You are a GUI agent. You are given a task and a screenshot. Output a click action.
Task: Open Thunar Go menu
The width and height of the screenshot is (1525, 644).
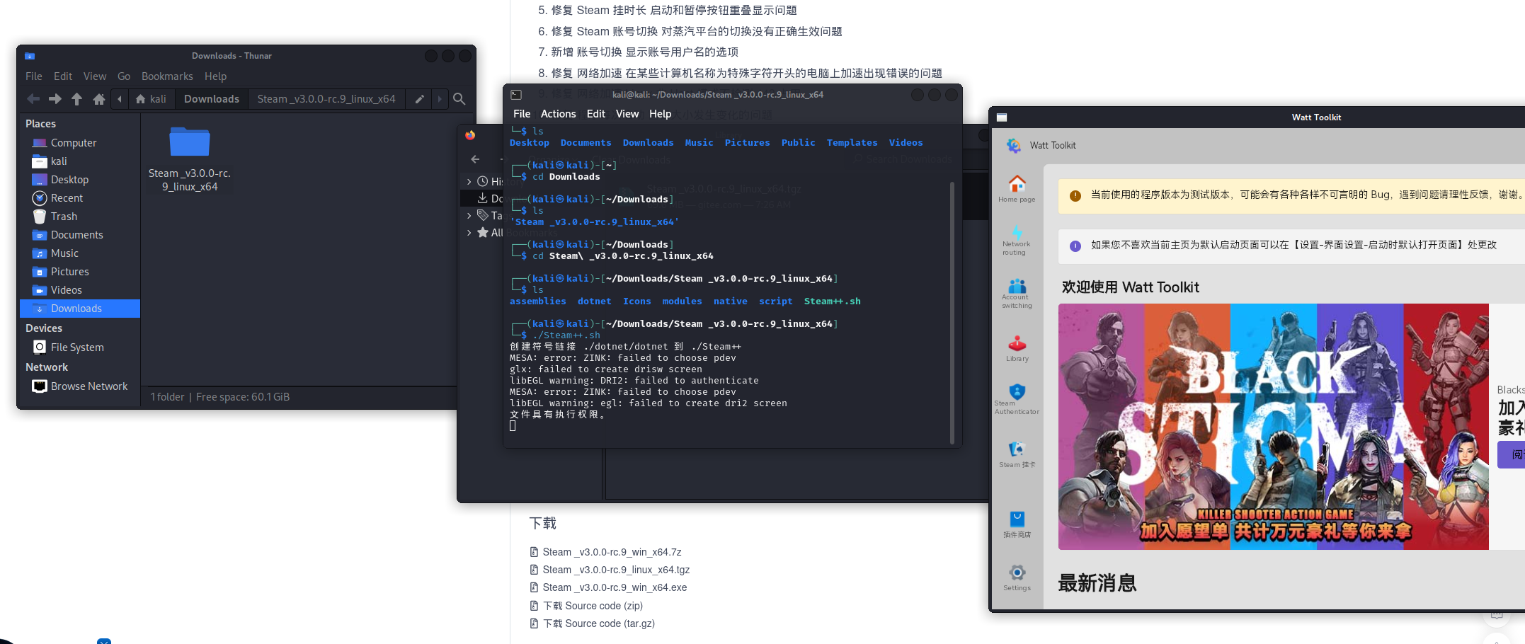click(x=124, y=76)
